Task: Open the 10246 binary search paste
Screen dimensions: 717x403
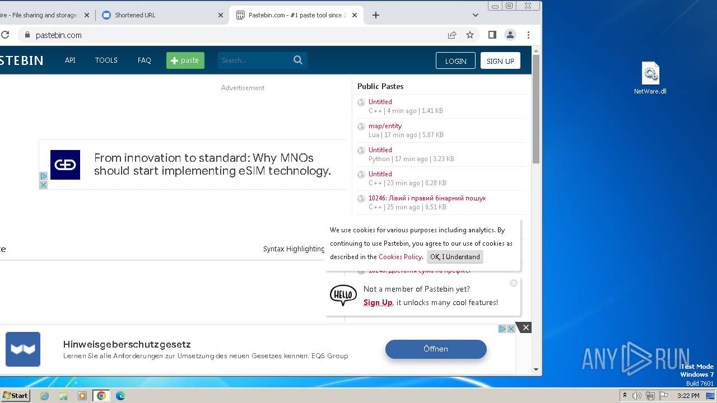Action: [x=427, y=198]
